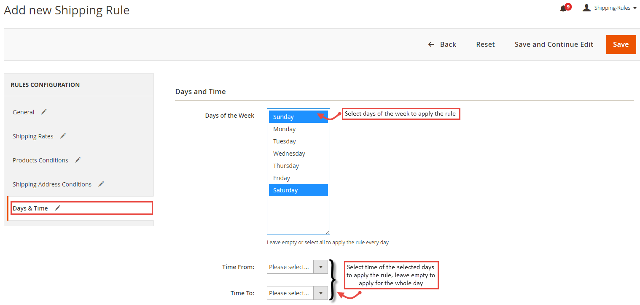Select Tuesday in the days list
Viewport: 640px width, 305px height.
pos(298,141)
